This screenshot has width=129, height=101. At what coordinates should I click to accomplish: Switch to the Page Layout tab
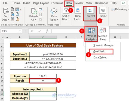[41, 3]
